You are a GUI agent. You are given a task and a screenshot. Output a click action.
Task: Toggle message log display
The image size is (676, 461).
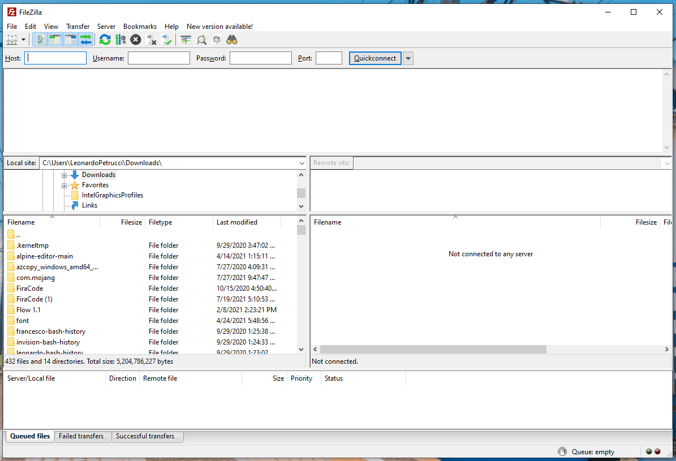[x=40, y=40]
